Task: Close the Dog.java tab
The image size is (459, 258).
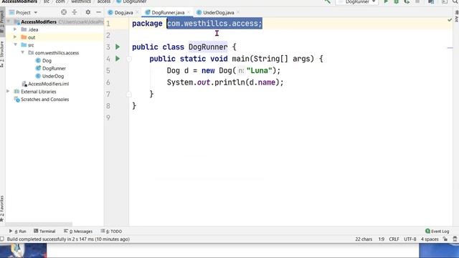Action: (x=137, y=12)
